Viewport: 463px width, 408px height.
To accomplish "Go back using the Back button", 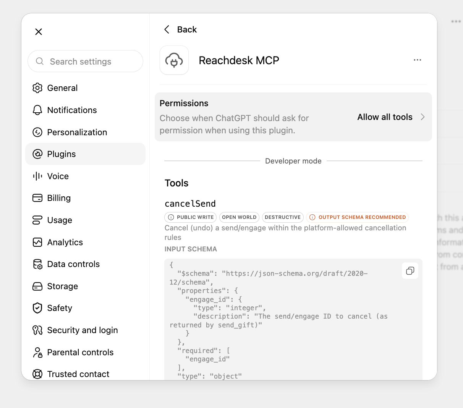I will [x=180, y=29].
